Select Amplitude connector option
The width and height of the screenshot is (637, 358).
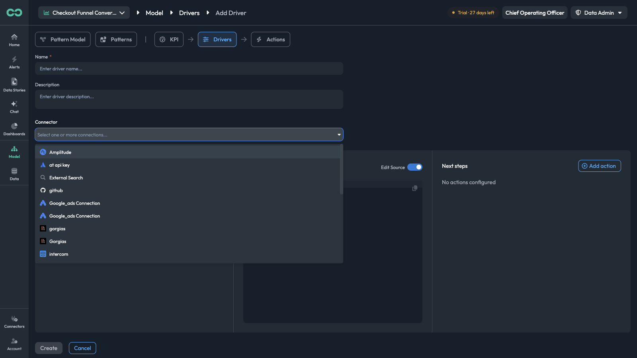188,152
